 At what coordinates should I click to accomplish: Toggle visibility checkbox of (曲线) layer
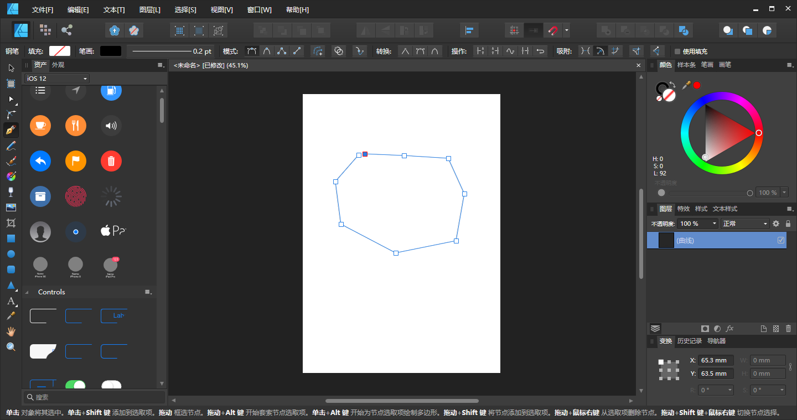tap(781, 240)
